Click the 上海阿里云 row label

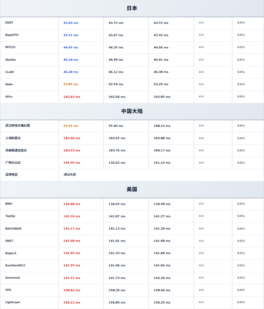pyautogui.click(x=13, y=138)
